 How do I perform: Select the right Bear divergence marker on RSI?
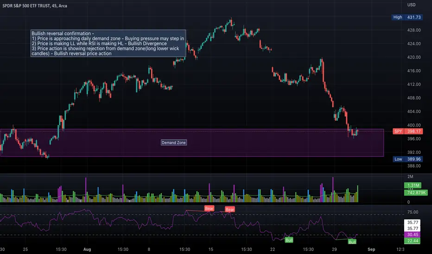point(230,210)
